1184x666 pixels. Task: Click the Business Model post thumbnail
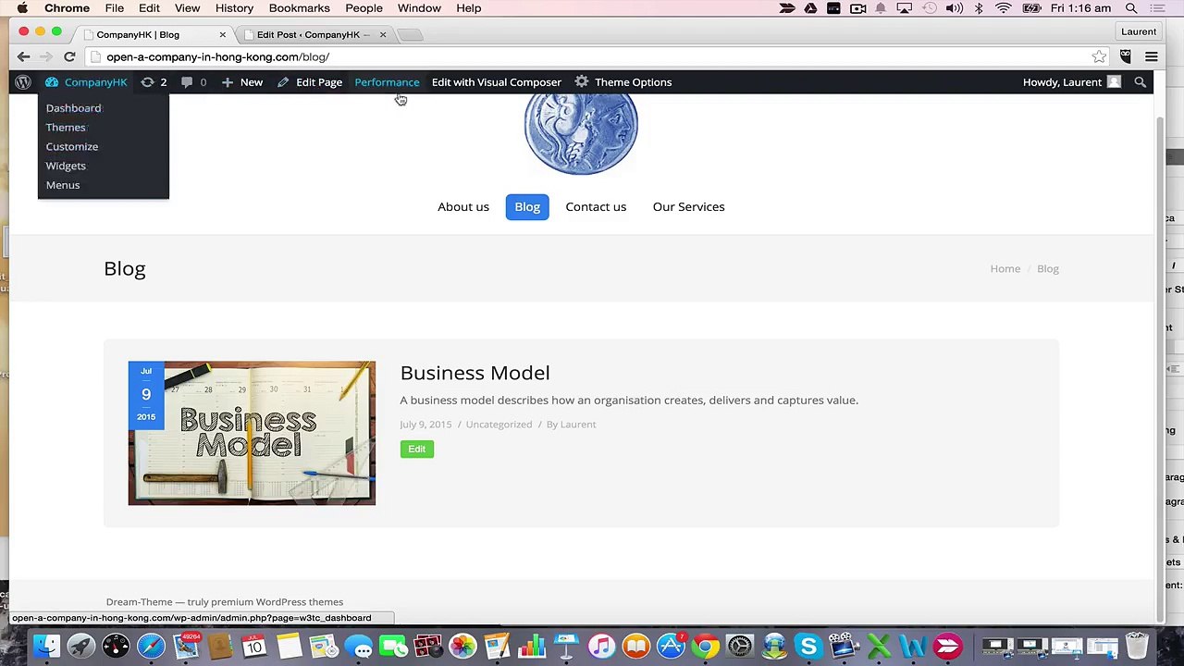click(x=252, y=433)
